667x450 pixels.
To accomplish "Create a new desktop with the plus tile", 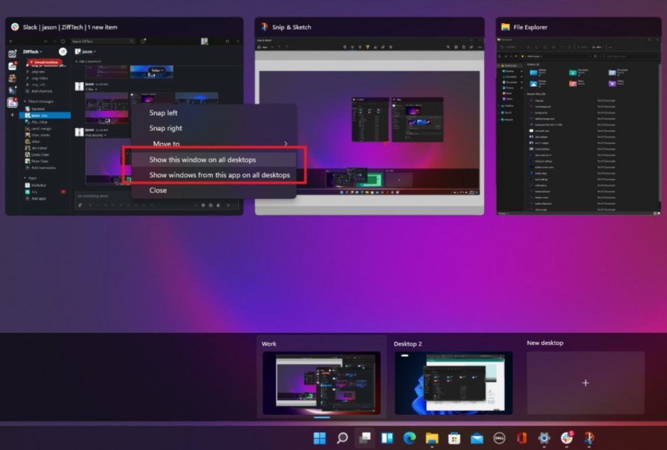I will (584, 383).
